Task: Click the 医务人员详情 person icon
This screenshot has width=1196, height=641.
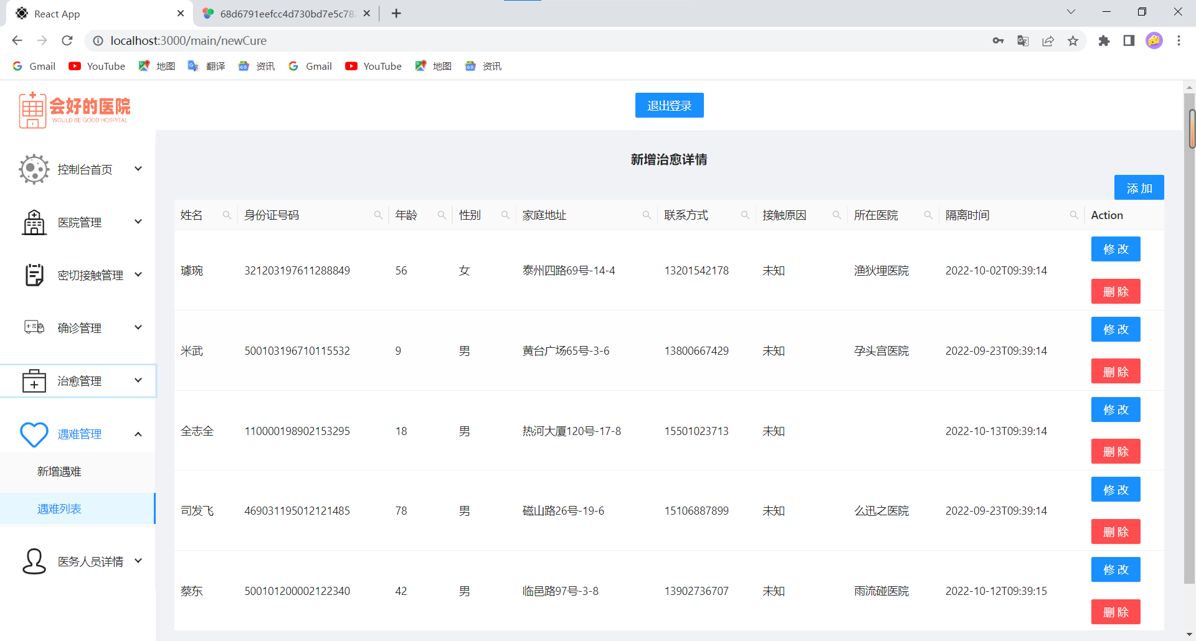Action: [x=34, y=561]
